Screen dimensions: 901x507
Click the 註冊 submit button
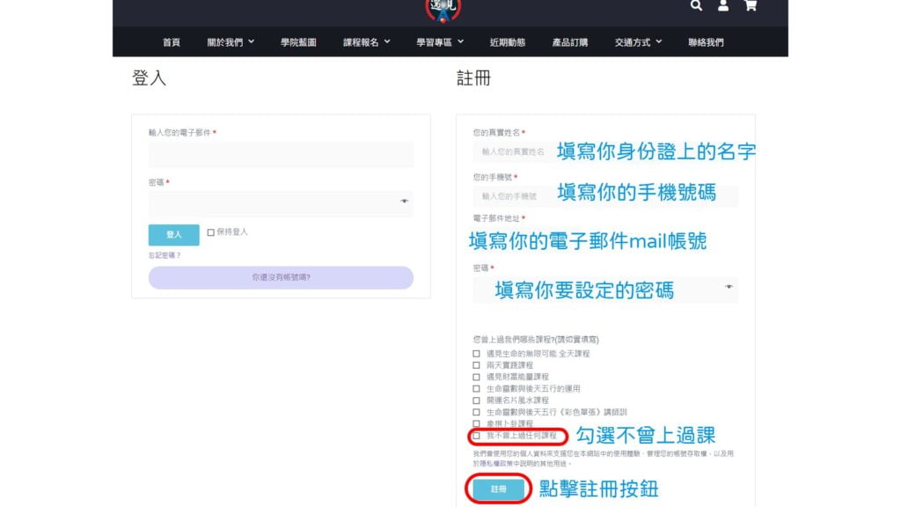click(498, 489)
